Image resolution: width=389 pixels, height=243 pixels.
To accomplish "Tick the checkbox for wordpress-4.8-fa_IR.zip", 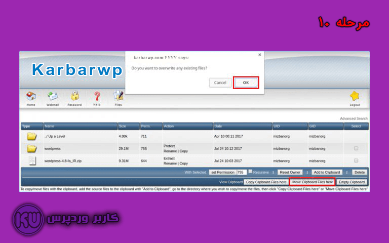I will click(x=356, y=160).
